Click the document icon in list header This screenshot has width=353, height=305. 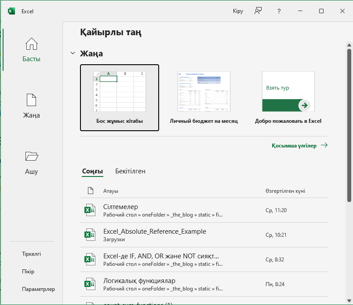91,191
